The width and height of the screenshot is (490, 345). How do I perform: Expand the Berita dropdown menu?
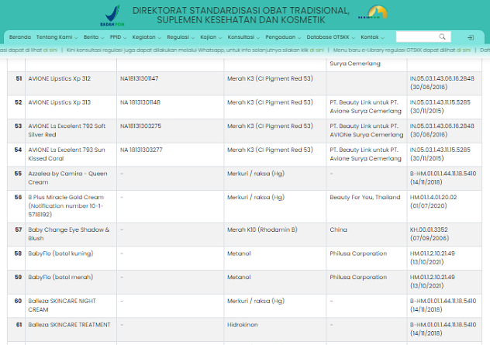coord(94,37)
